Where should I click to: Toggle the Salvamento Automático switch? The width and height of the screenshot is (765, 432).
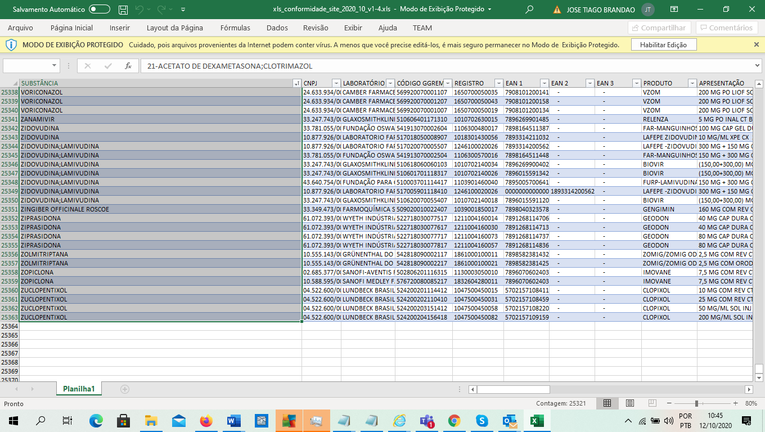pos(100,10)
